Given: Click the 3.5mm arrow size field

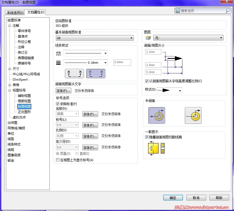Looking at the screenshot, I should 153,65.
